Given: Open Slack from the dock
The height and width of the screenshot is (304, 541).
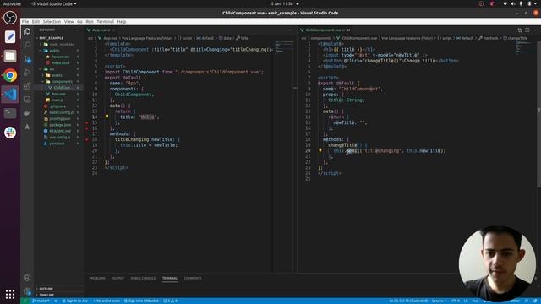Looking at the screenshot, I should pos(10,133).
